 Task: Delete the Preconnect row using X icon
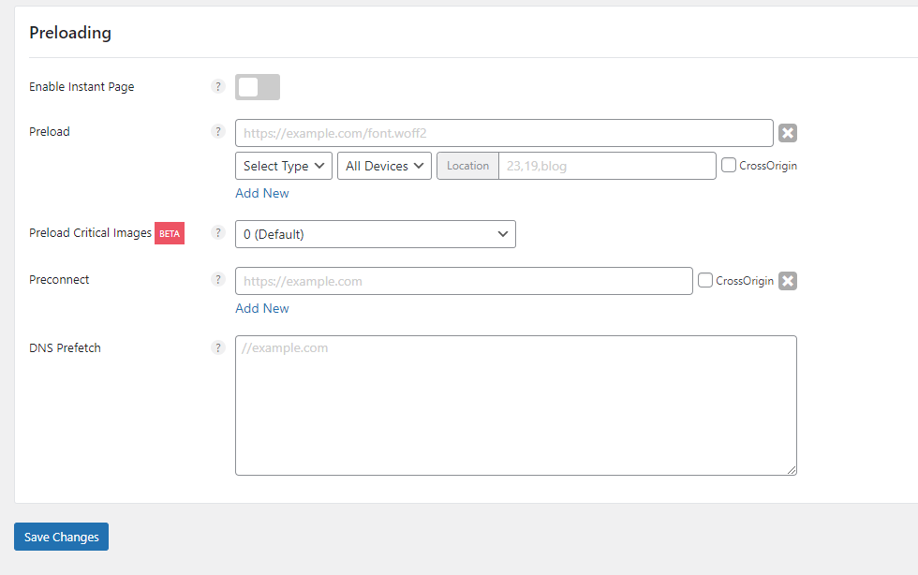788,281
